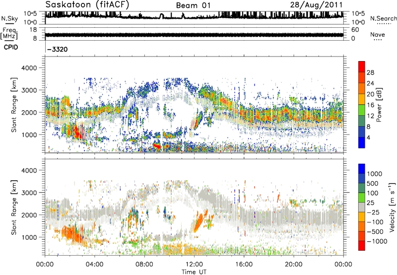
Task: Click the "12:00" time axis label
Action: [194, 265]
